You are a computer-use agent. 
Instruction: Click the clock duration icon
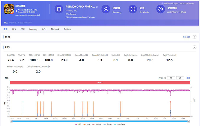(x=133, y=9)
